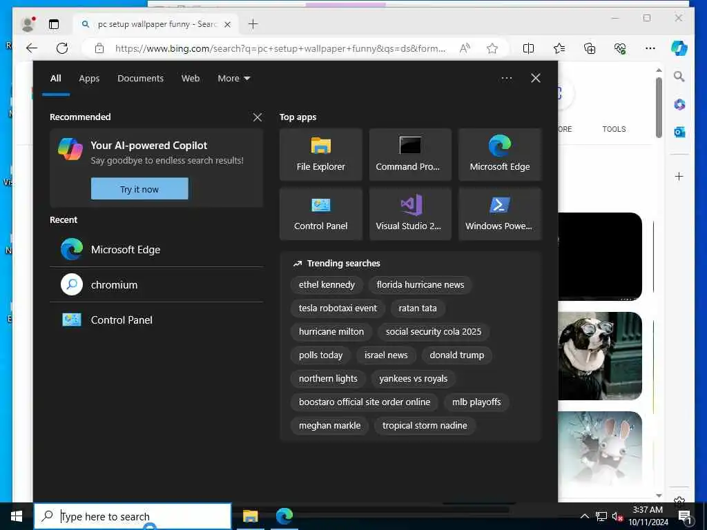Open notification center icon
Image resolution: width=707 pixels, height=530 pixels.
point(684,517)
